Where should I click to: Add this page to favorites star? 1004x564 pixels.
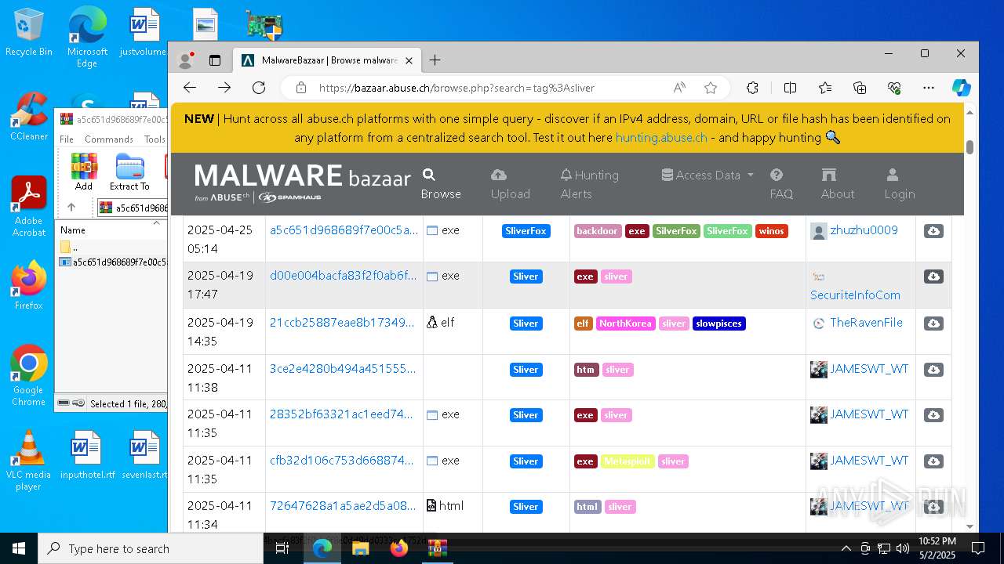click(x=711, y=88)
